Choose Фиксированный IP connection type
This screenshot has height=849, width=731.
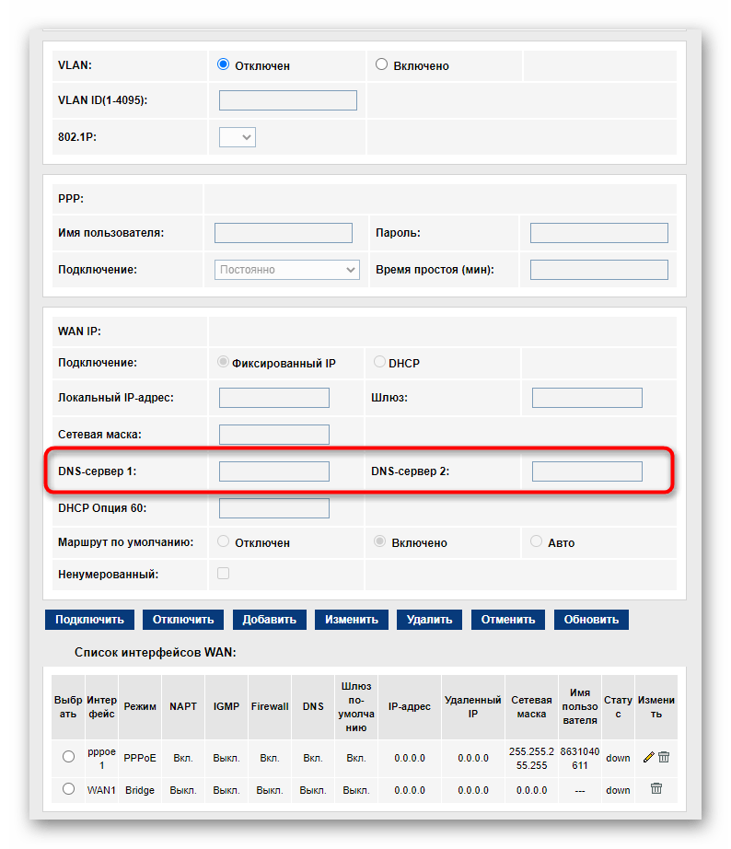pos(223,362)
